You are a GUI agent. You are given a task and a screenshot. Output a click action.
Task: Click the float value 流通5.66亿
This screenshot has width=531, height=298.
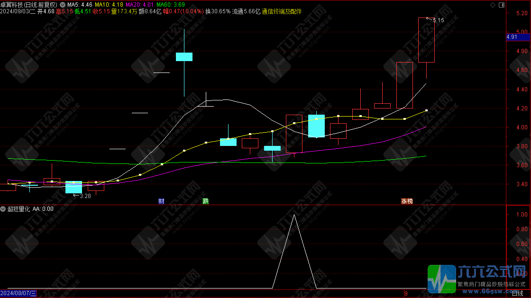point(246,11)
